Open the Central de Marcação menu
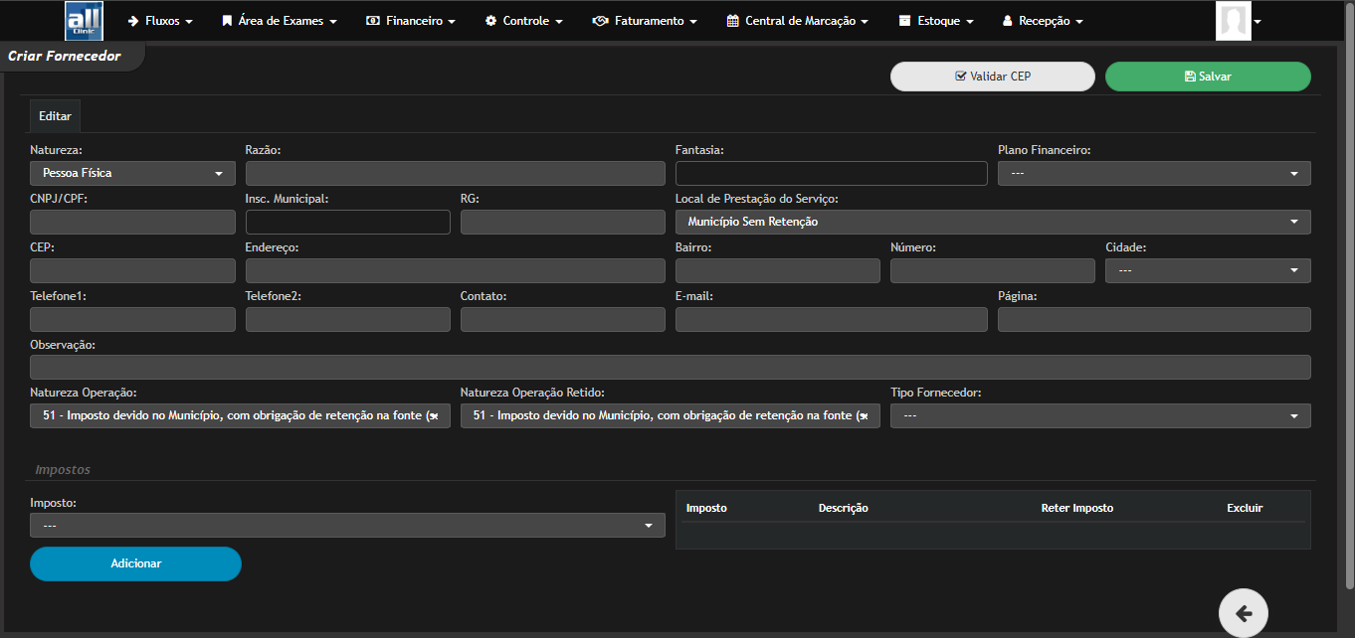Viewport: 1355px width, 638px height. 797,21
